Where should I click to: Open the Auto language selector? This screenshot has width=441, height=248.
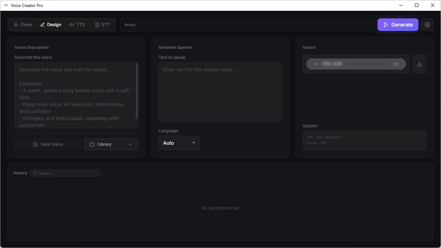pos(179,143)
